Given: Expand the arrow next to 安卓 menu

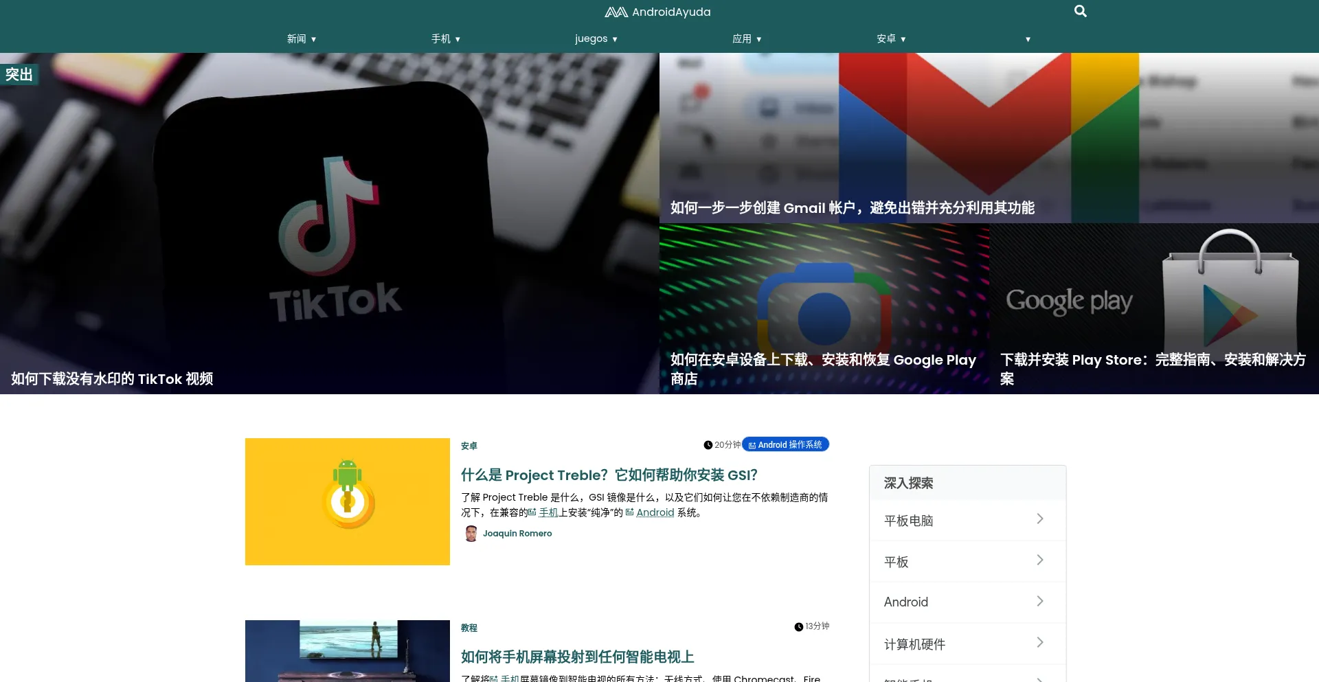Looking at the screenshot, I should tap(903, 39).
